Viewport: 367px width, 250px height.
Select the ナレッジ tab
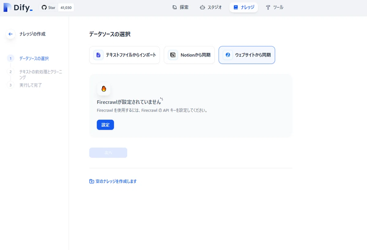pyautogui.click(x=244, y=7)
